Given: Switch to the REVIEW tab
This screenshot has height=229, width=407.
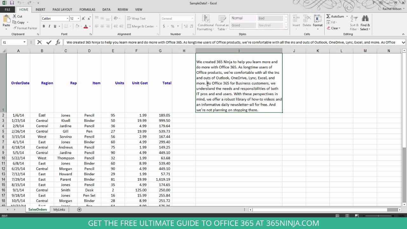Looking at the screenshot, I should [123, 10].
